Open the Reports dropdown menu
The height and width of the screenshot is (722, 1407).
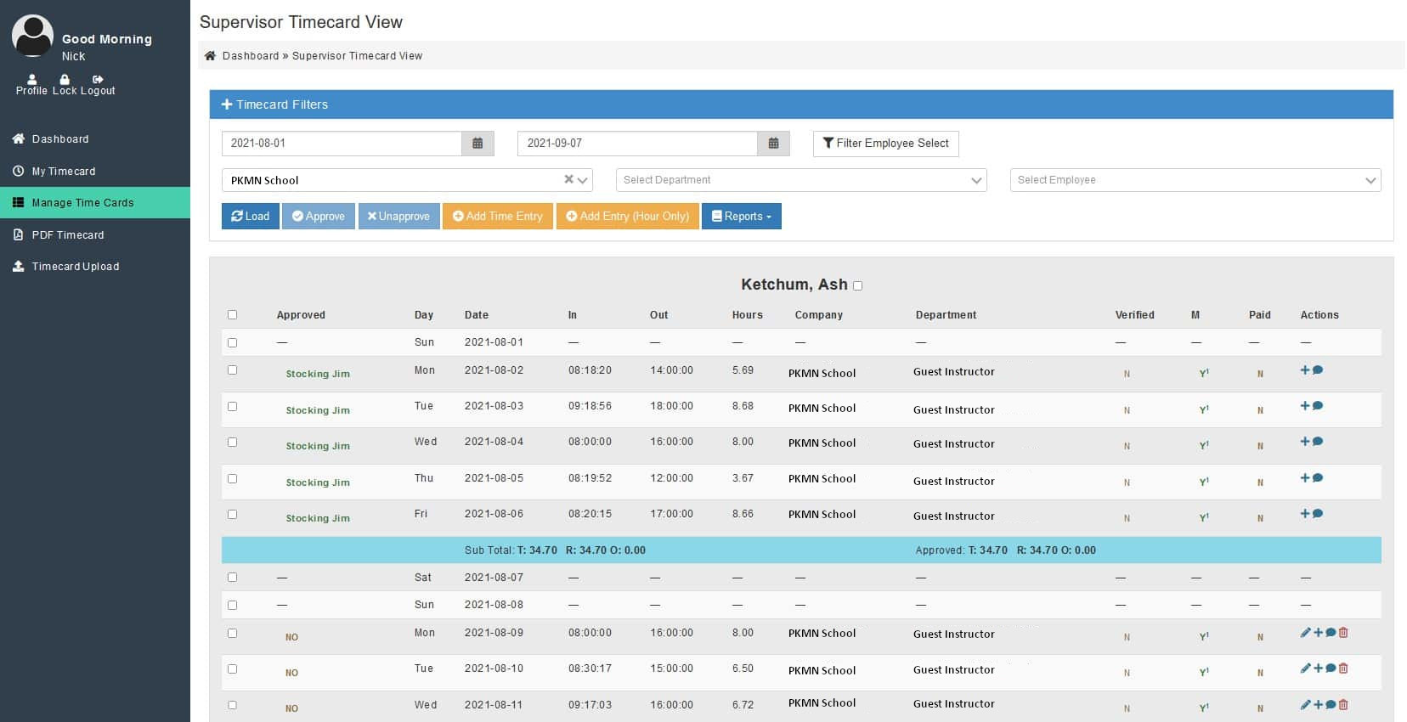click(742, 217)
